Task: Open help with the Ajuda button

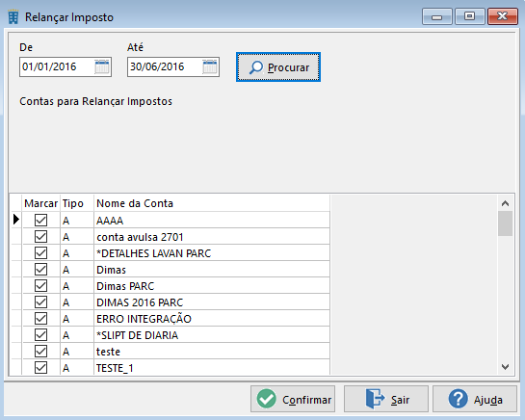Action: [x=475, y=399]
